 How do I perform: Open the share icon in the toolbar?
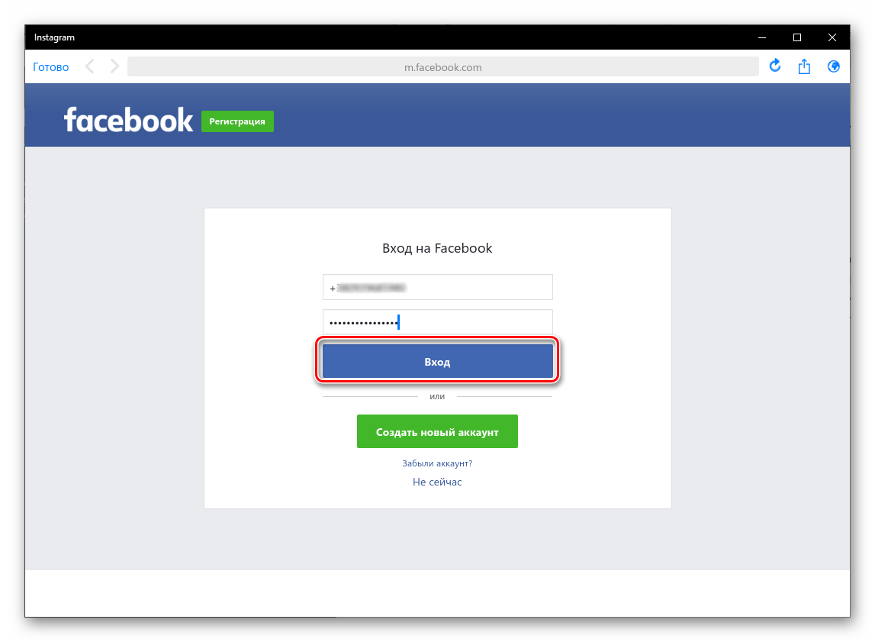click(x=803, y=66)
